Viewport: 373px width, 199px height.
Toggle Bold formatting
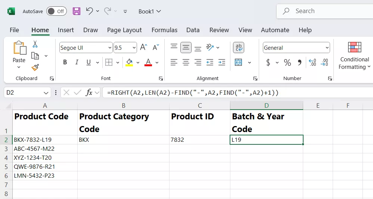(x=65, y=62)
